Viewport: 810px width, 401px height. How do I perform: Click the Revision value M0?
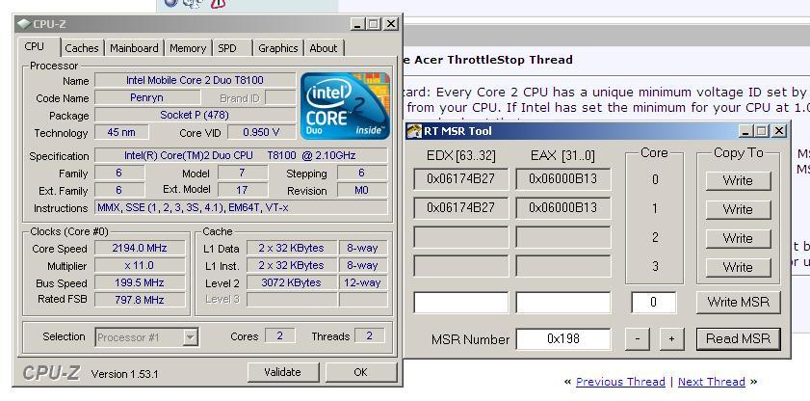pos(361,190)
